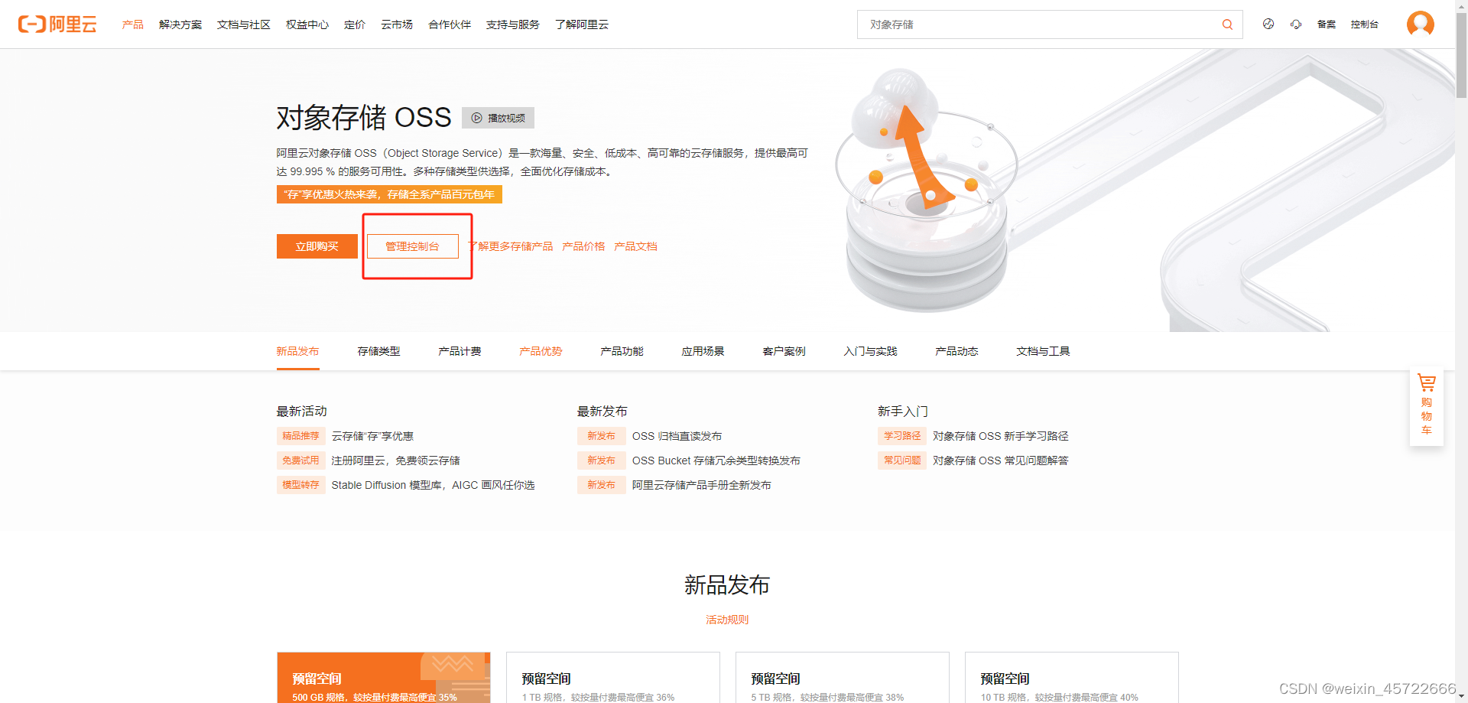The height and width of the screenshot is (703, 1468).
Task: Select the 500 GB 预留空间 card
Action: pyautogui.click(x=384, y=678)
